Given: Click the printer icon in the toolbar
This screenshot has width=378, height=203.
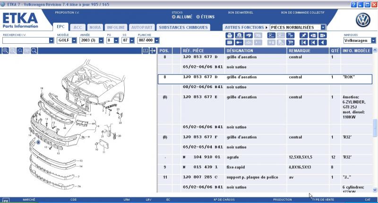Looking at the screenshot, I should 229,35.
